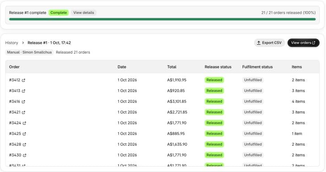
Task: Open order #3413 external link icon
Action: pyautogui.click(x=24, y=91)
